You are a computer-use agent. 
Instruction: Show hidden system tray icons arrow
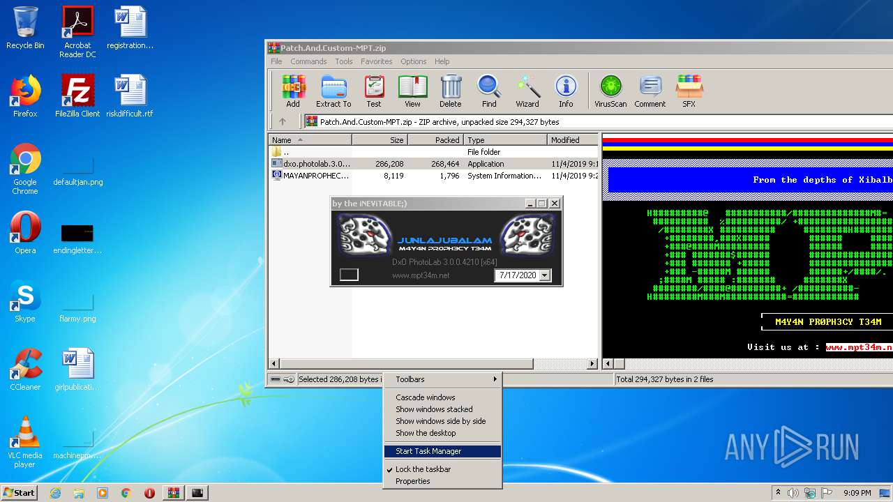778,493
